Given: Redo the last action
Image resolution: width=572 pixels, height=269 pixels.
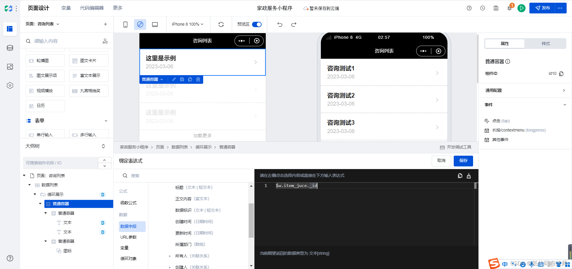Looking at the screenshot, I should click(294, 24).
